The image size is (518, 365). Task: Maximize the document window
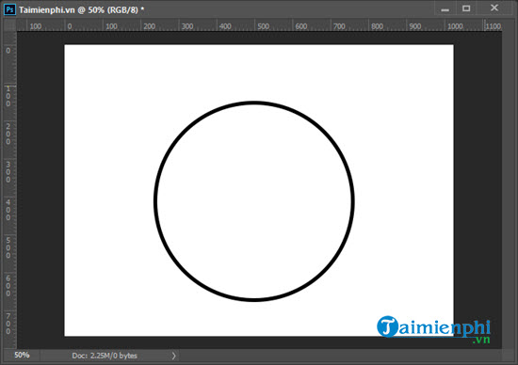coord(466,8)
